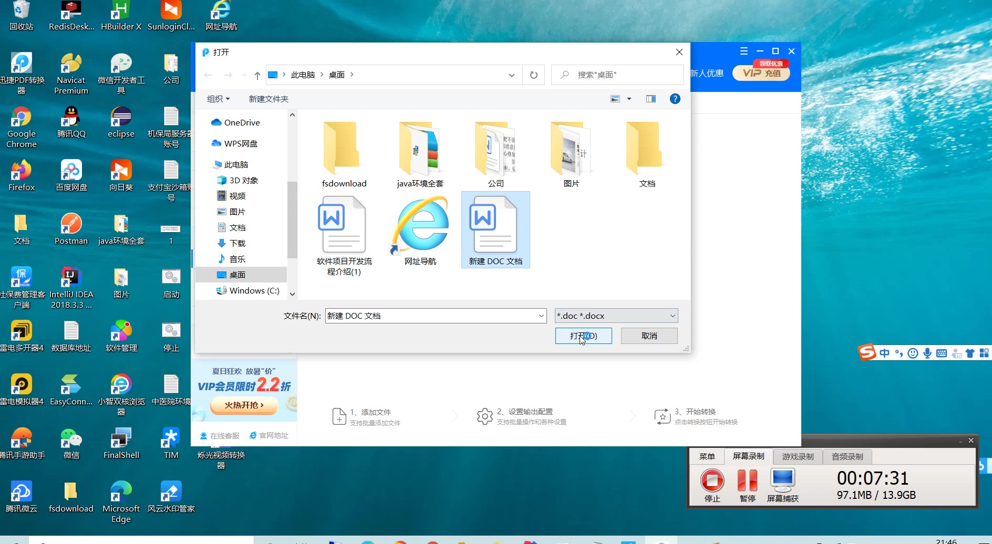Select the 公司 folder in file dialog

pos(495,154)
